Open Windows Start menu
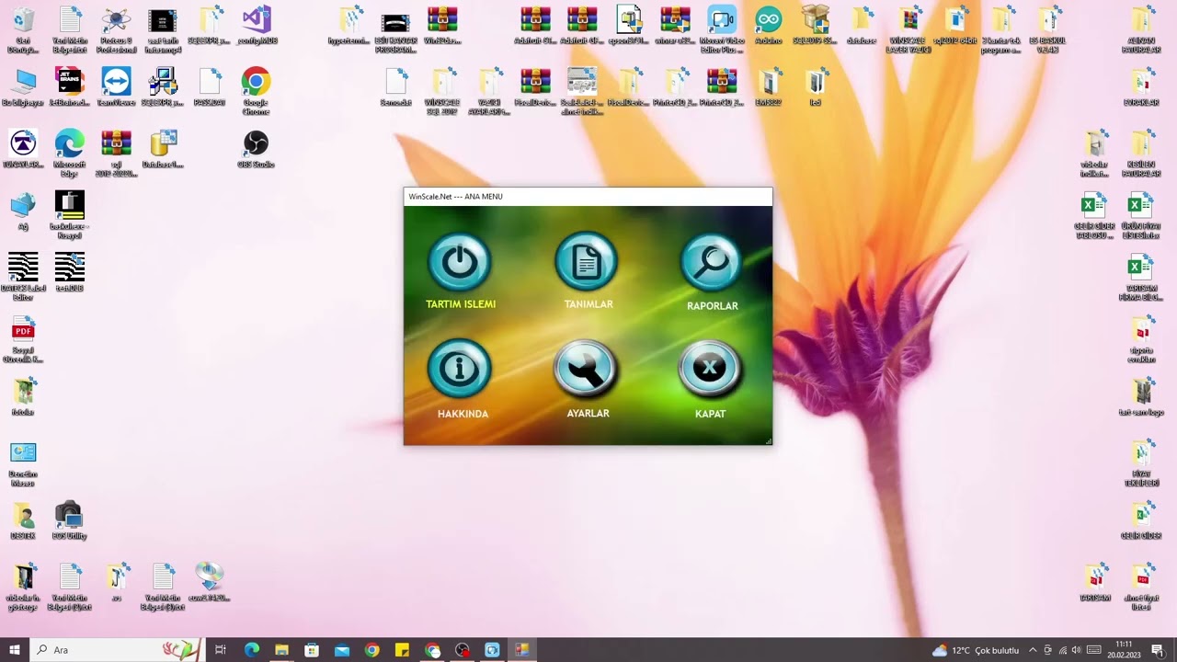The height and width of the screenshot is (662, 1177). tap(15, 650)
